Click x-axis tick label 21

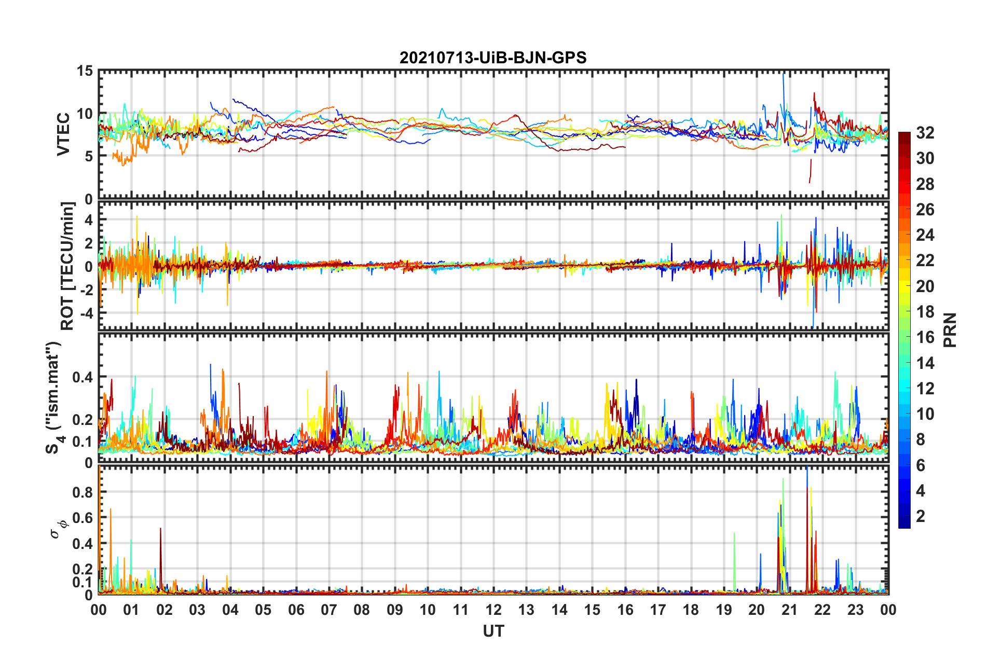pyautogui.click(x=790, y=610)
